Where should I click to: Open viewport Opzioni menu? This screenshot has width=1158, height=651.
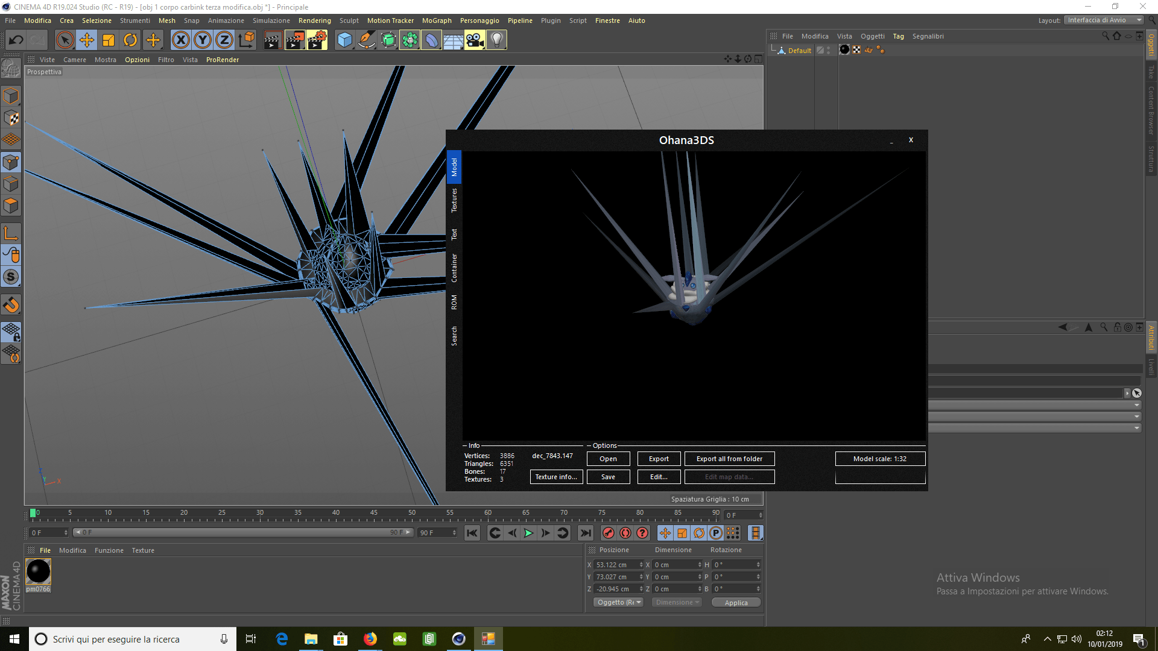137,60
